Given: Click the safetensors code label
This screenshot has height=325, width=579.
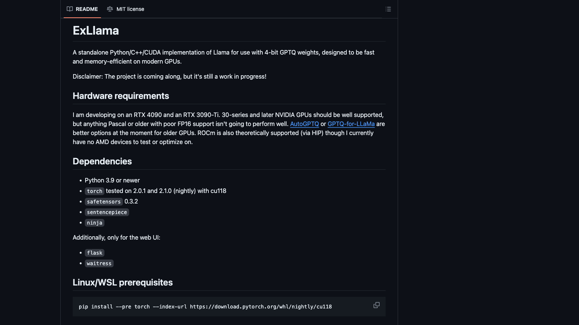Looking at the screenshot, I should [x=104, y=202].
